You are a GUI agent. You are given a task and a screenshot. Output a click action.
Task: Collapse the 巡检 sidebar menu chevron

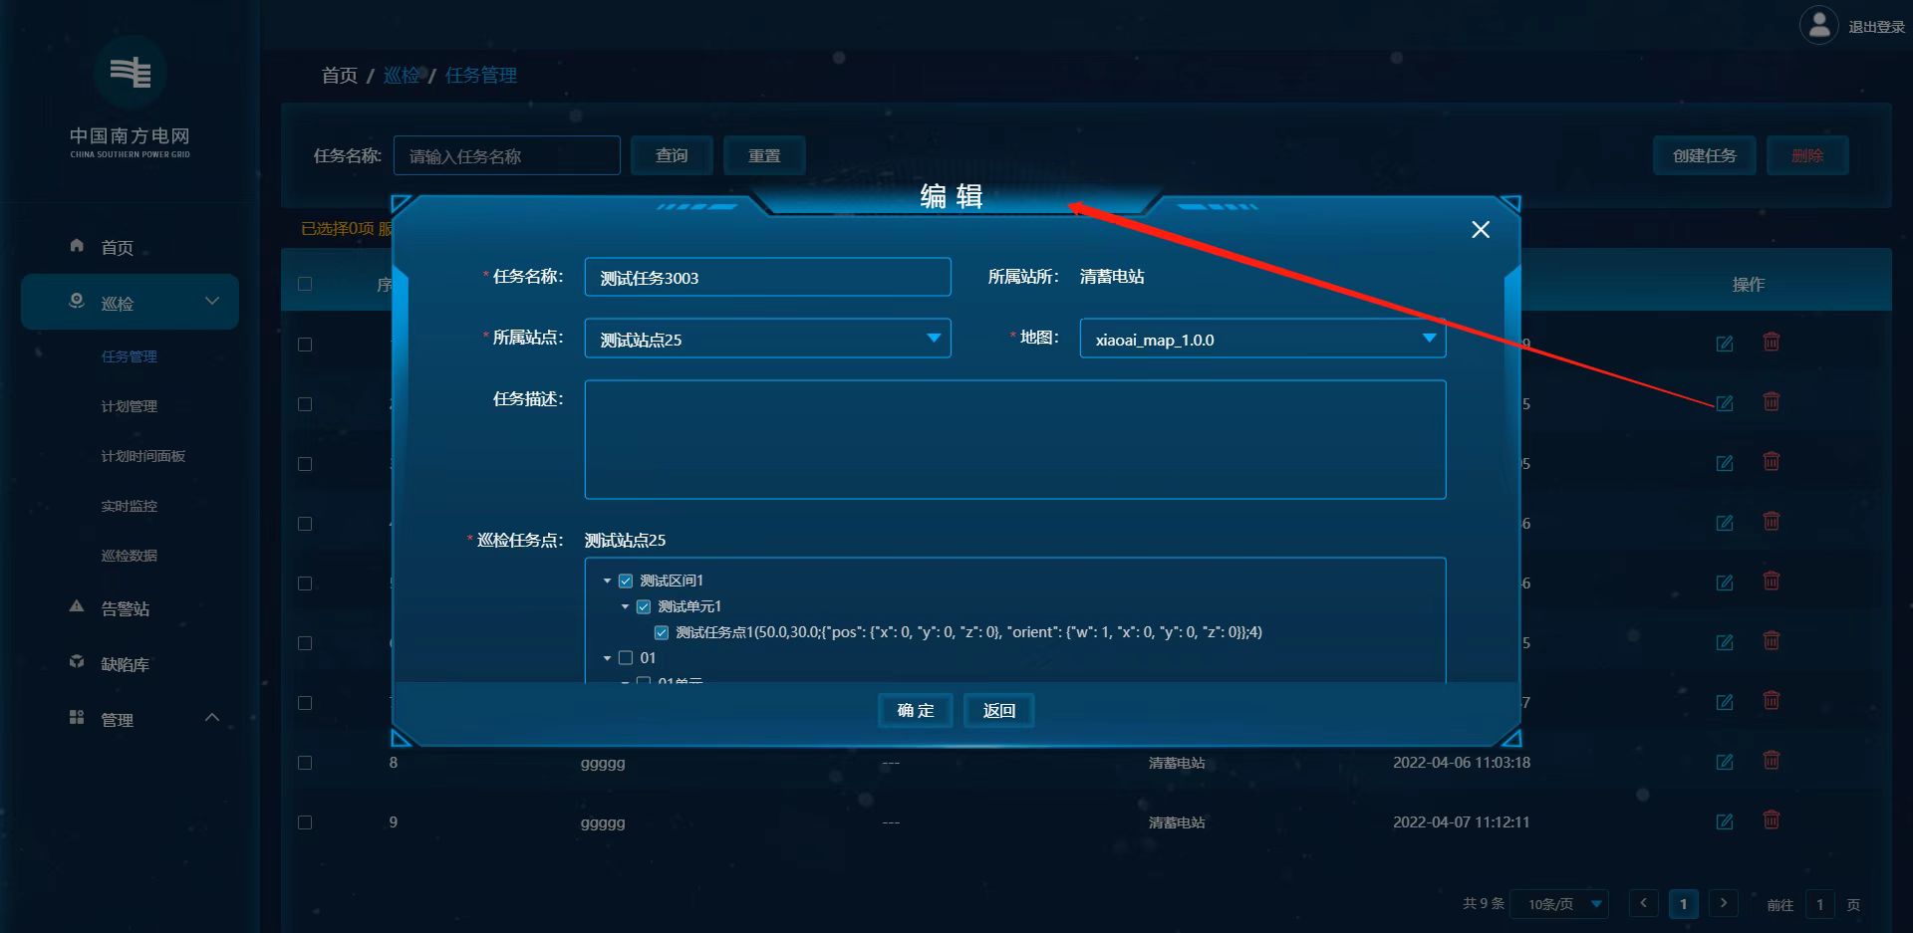click(211, 301)
